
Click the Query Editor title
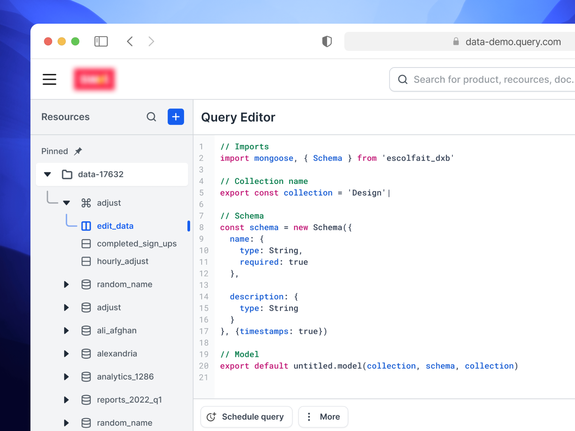pos(238,117)
